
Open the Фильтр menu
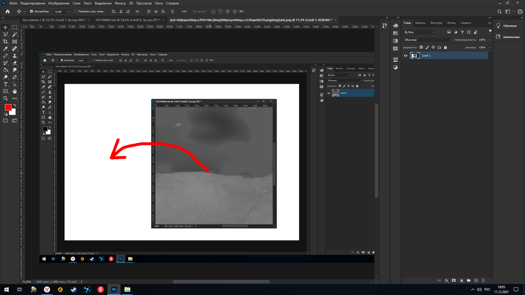point(120,3)
